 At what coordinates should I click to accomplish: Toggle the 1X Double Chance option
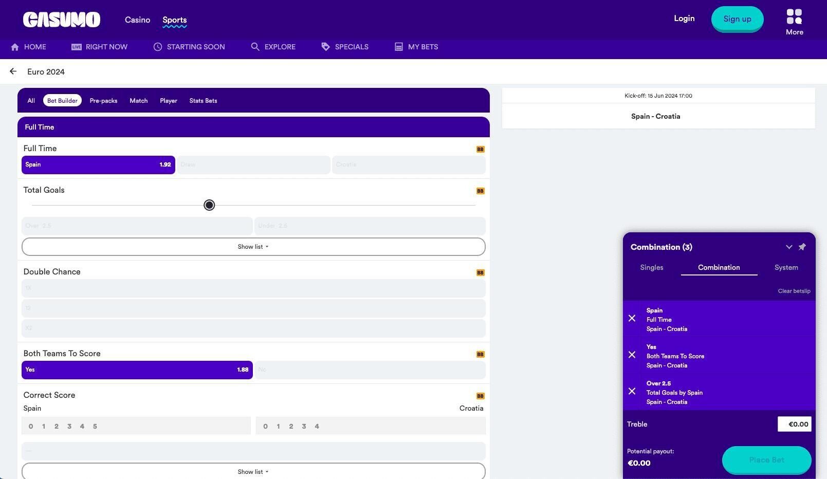tap(253, 288)
